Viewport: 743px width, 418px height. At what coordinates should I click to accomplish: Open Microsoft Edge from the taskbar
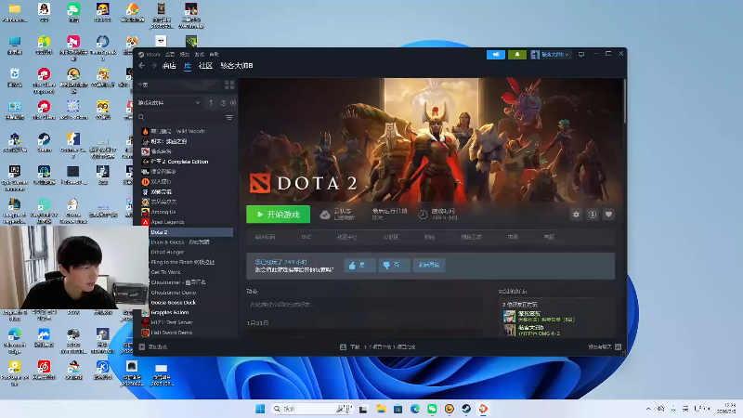pos(415,409)
